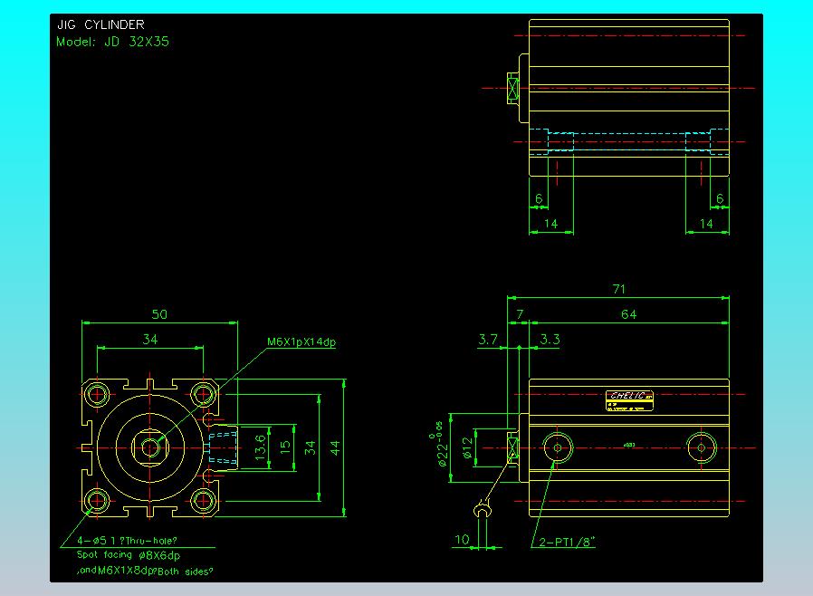The image size is (813, 596).
Task: Select the overall length dimension 71
Action: click(x=619, y=290)
